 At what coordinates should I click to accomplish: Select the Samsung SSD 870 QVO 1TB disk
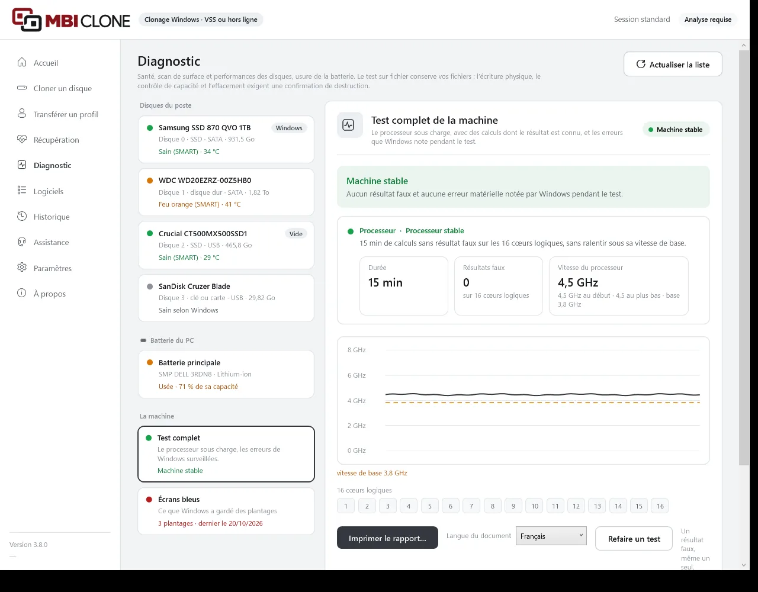pos(226,139)
